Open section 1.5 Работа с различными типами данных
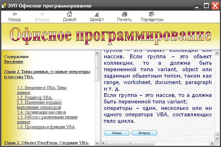Screen dimensions: 221x147 coord(47,119)
